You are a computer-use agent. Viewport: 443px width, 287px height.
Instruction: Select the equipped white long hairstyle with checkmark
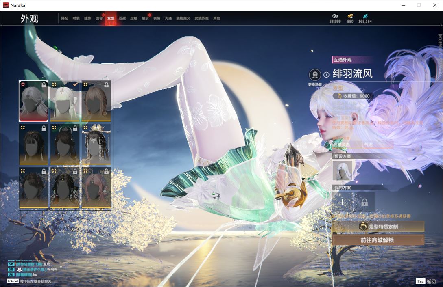point(65,101)
